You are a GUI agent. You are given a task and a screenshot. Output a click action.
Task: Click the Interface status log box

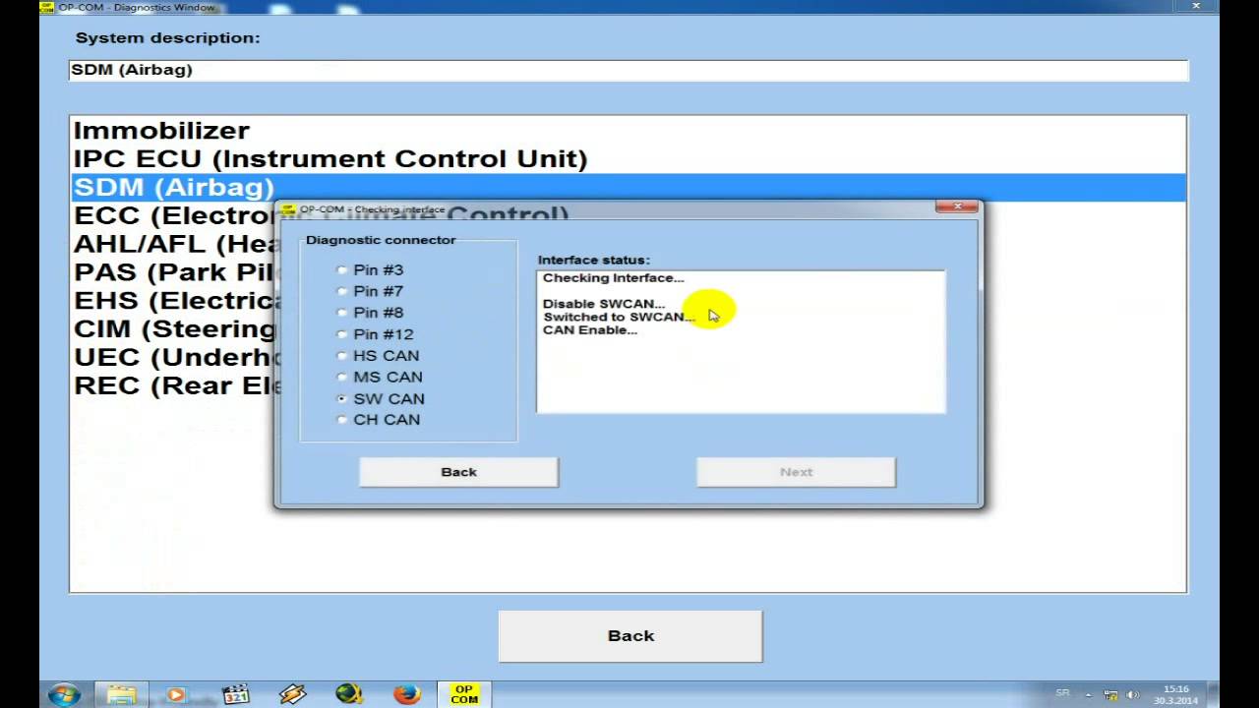click(741, 341)
